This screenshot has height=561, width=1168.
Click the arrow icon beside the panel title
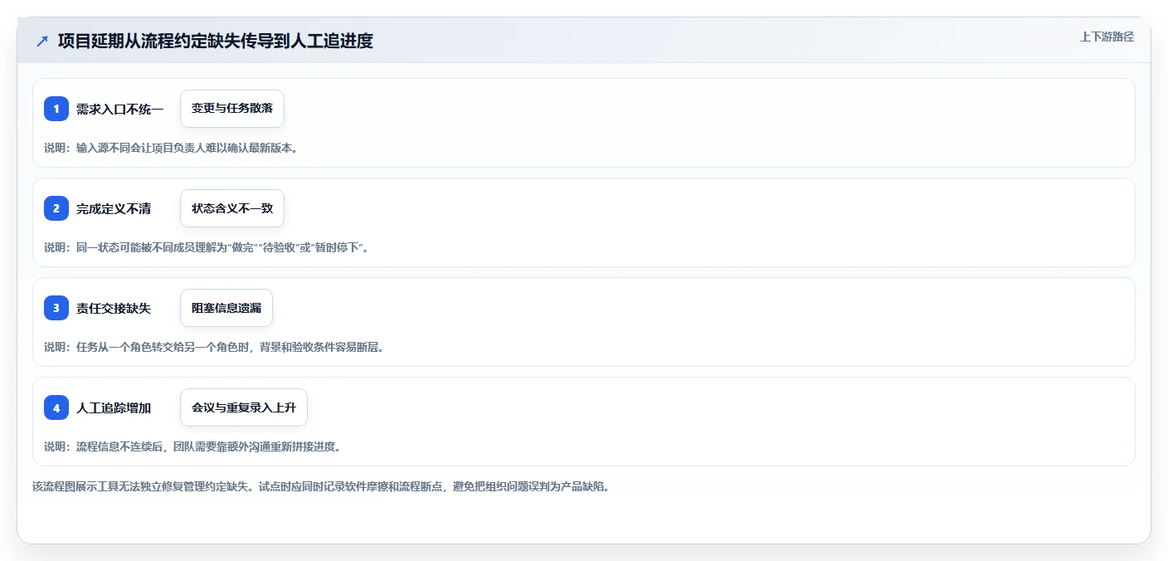pyautogui.click(x=42, y=41)
